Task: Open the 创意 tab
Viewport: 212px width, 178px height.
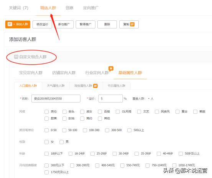Action: (69, 8)
